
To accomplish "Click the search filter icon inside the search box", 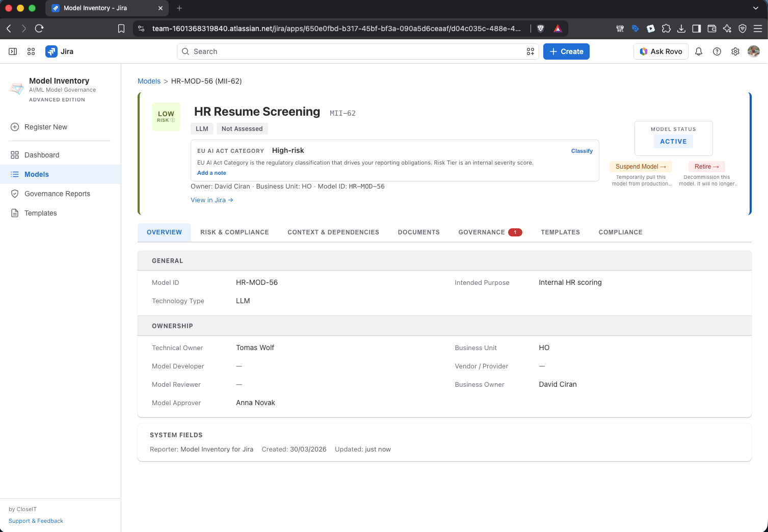I will point(531,51).
